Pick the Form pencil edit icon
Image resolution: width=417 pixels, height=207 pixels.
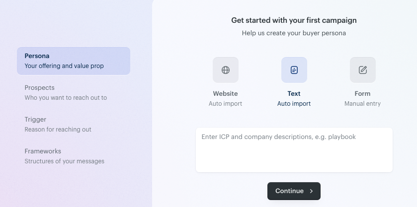363,70
